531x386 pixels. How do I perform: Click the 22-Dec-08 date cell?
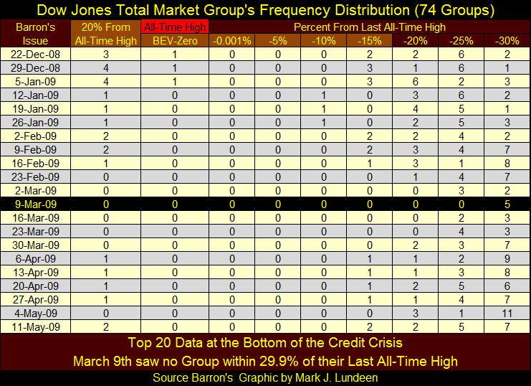click(37, 55)
